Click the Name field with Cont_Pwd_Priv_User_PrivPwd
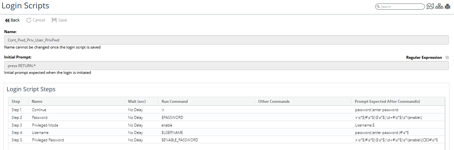The height and width of the screenshot is (150, 454). (226, 40)
